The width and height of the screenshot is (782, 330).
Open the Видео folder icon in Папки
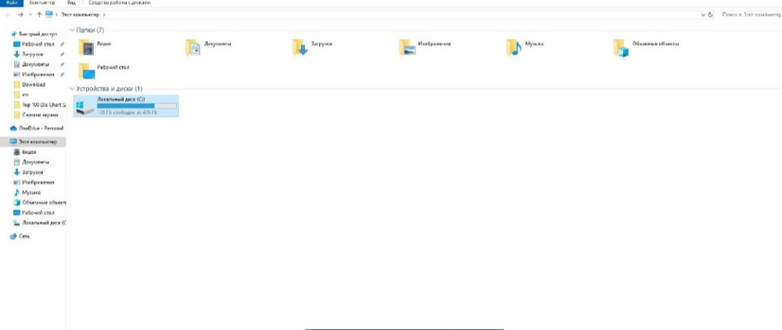86,48
